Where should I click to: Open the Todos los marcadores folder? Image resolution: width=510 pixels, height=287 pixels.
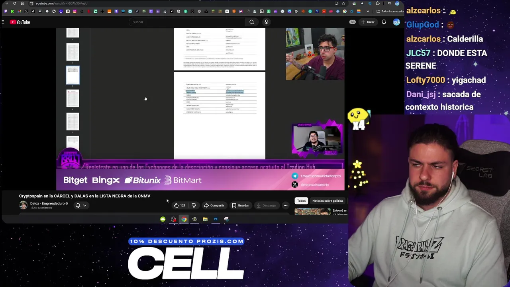point(390,11)
